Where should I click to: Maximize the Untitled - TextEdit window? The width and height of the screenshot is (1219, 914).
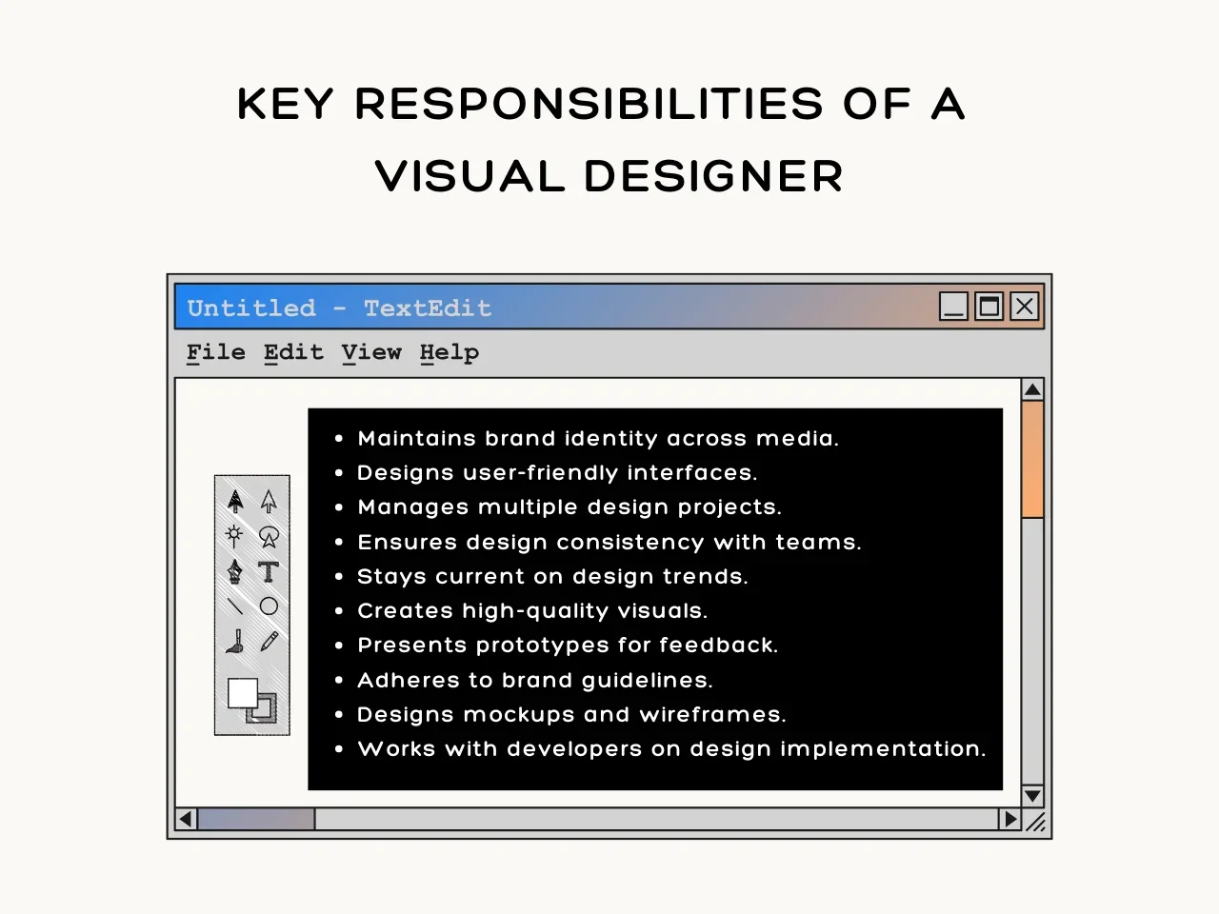(x=989, y=307)
